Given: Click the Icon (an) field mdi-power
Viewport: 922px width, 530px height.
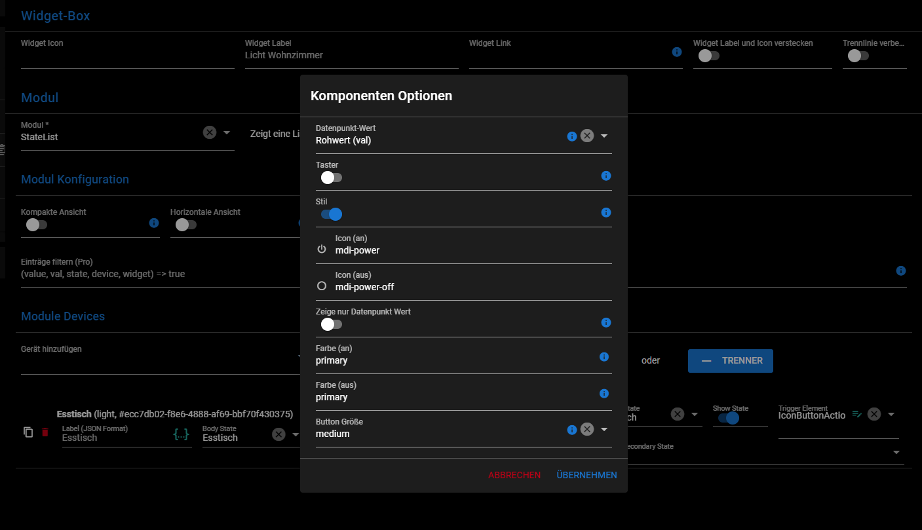Looking at the screenshot, I should (473, 250).
